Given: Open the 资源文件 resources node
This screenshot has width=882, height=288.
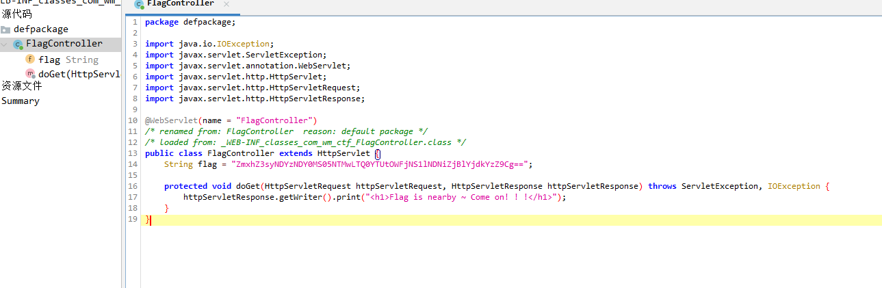Looking at the screenshot, I should 21,86.
